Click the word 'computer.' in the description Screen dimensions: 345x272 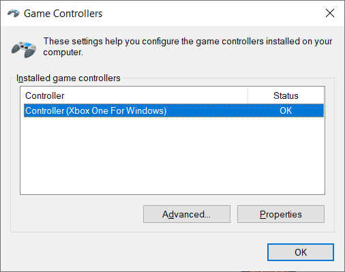coord(63,52)
